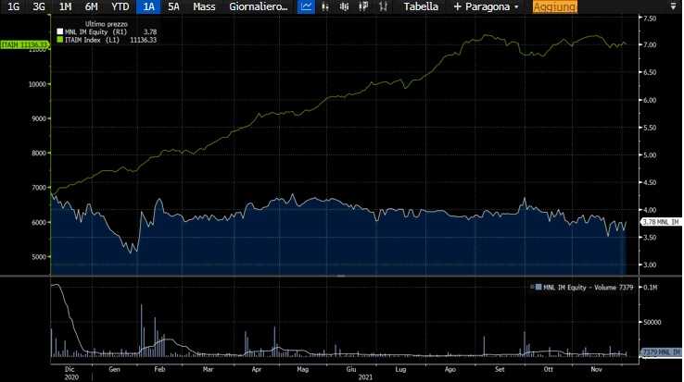Select the 1M time range
684x382 pixels.
pyautogui.click(x=65, y=7)
